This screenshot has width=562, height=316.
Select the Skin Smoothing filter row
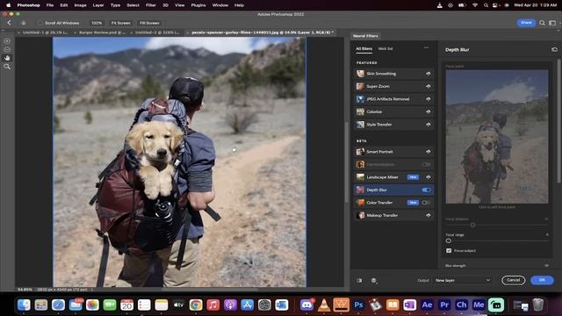393,74
